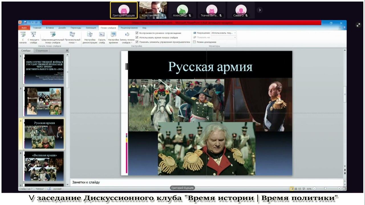The width and height of the screenshot is (365, 205).
Task: Click the zoom slider handle
Action: click(x=325, y=189)
